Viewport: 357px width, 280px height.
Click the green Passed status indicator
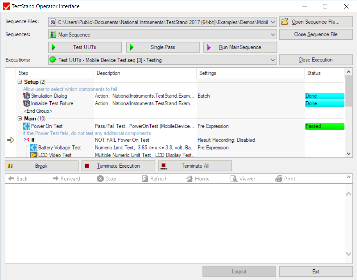[324, 126]
